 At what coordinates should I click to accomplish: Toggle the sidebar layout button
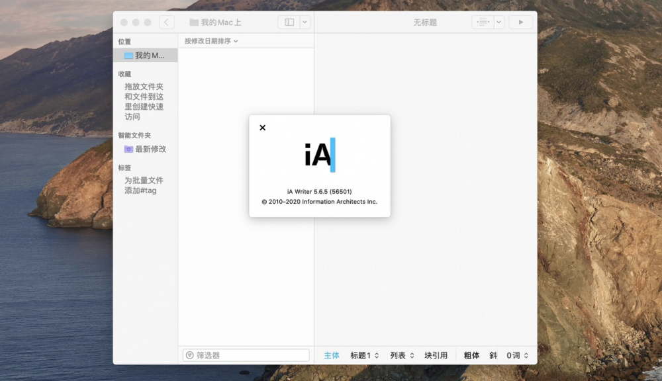click(x=289, y=22)
